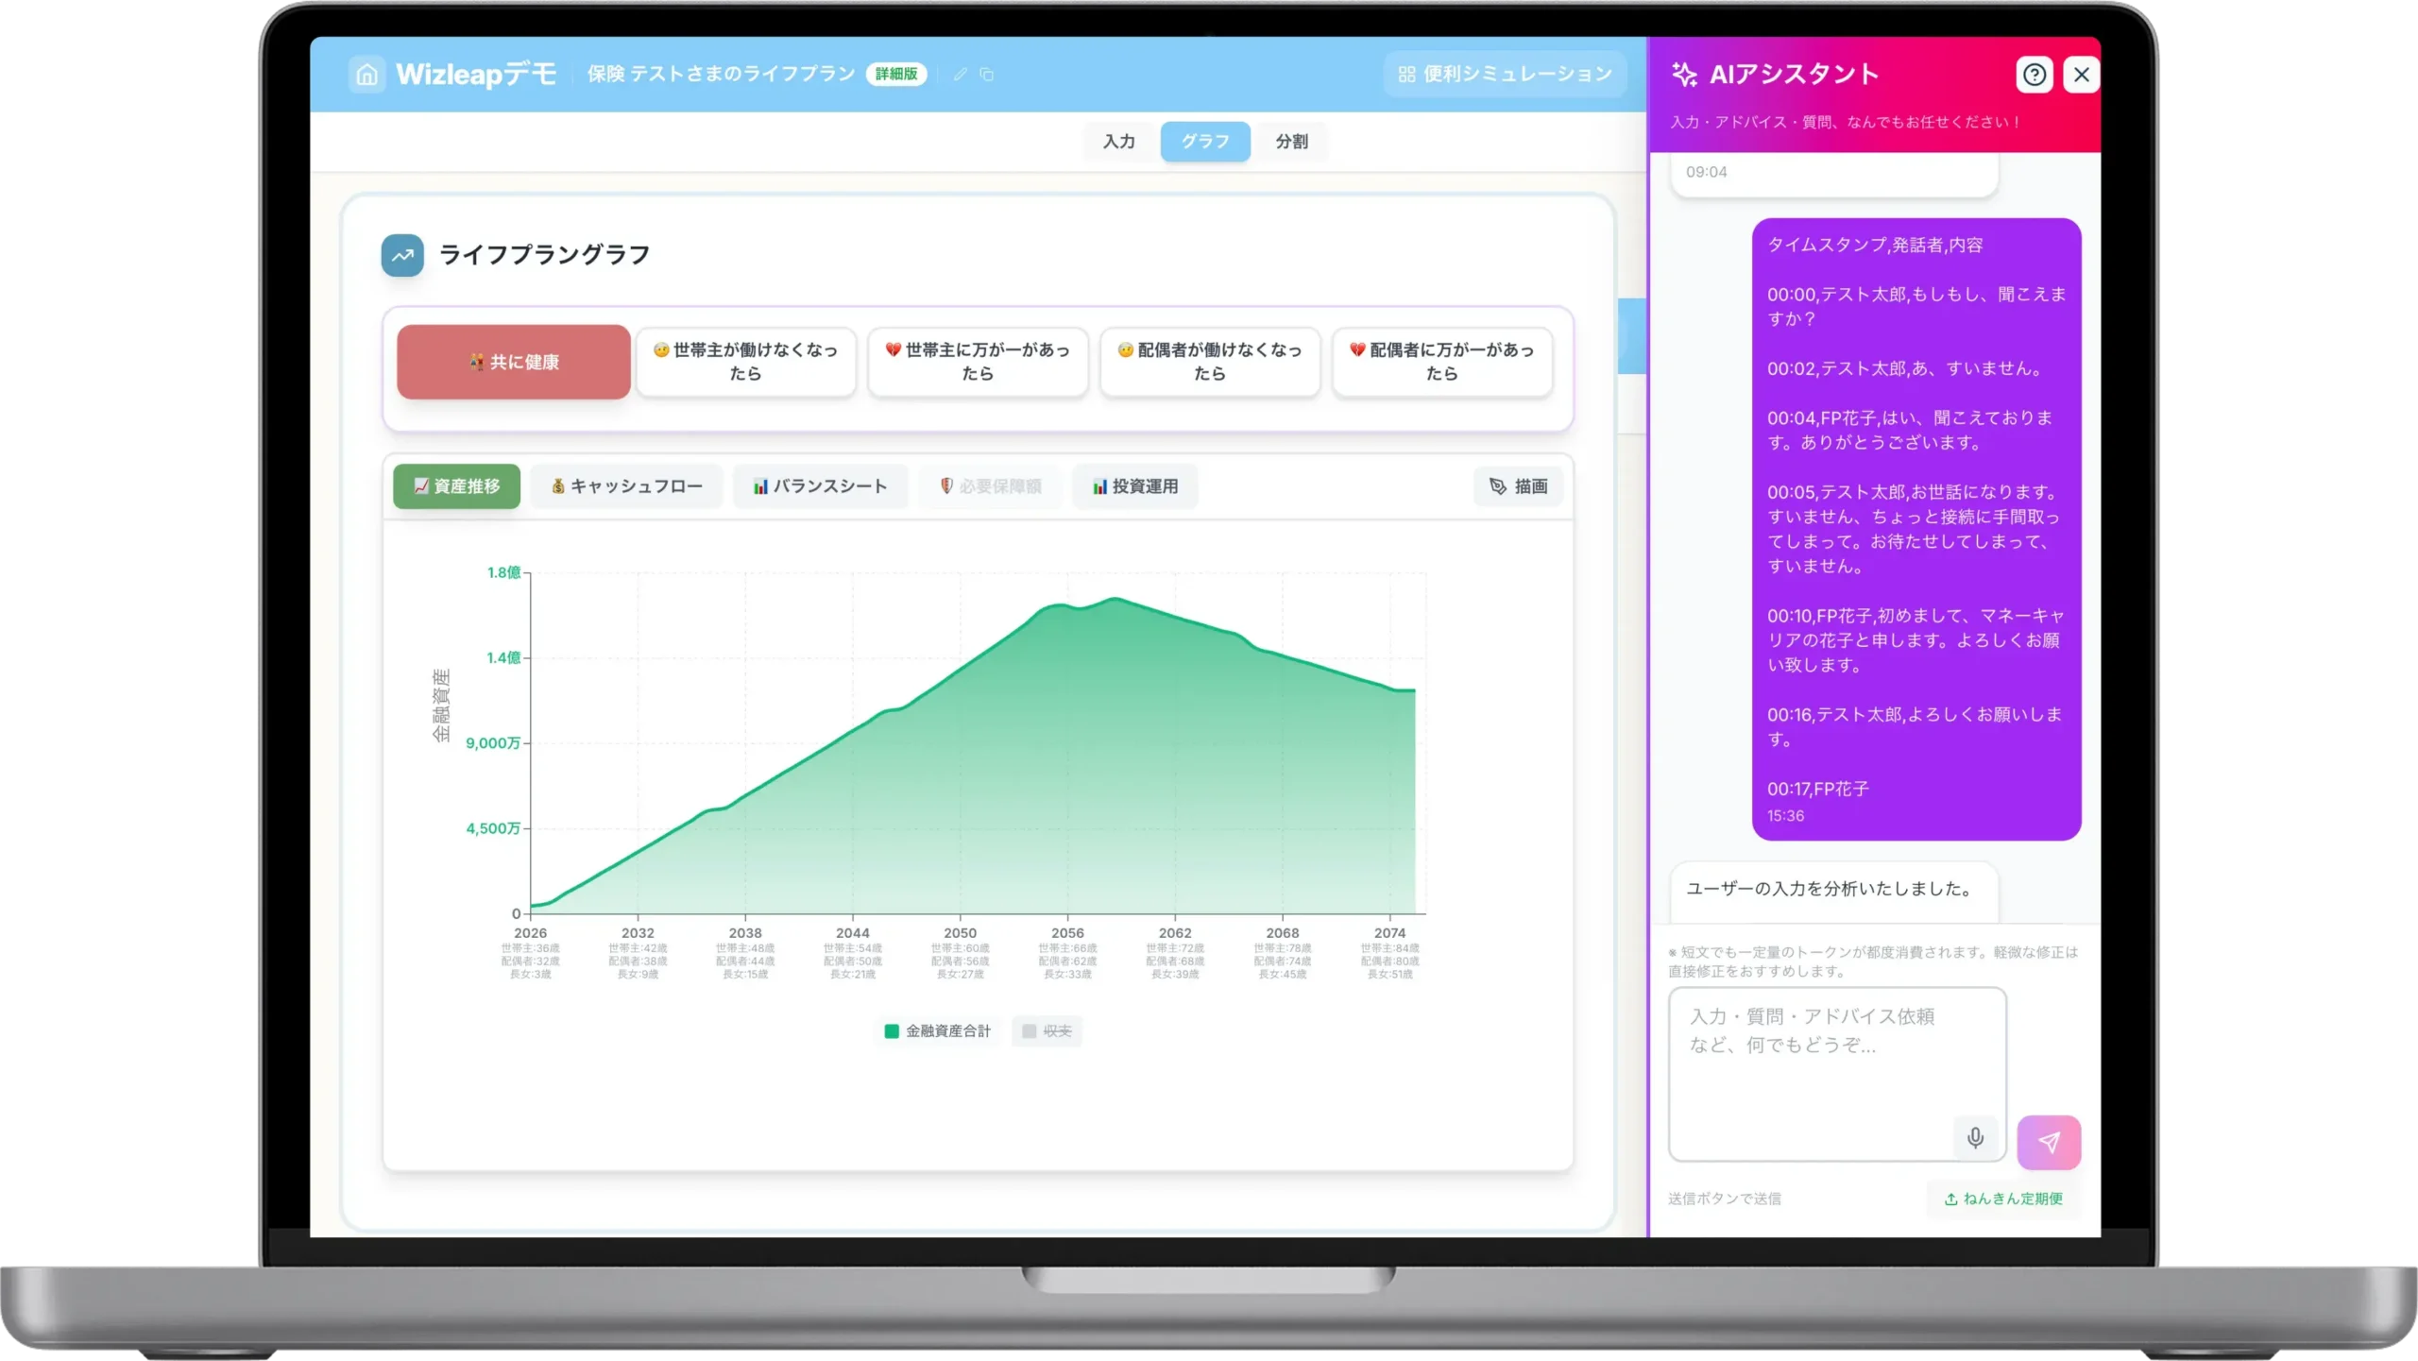This screenshot has height=1361, width=2418.
Task: Click the disabled 必要保障額 tab
Action: pos(990,486)
